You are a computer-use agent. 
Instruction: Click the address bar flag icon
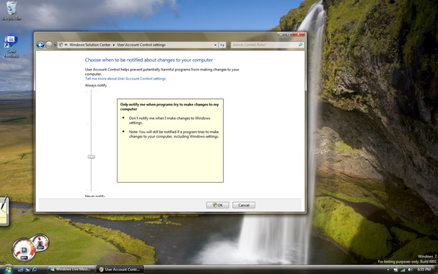[x=61, y=45]
